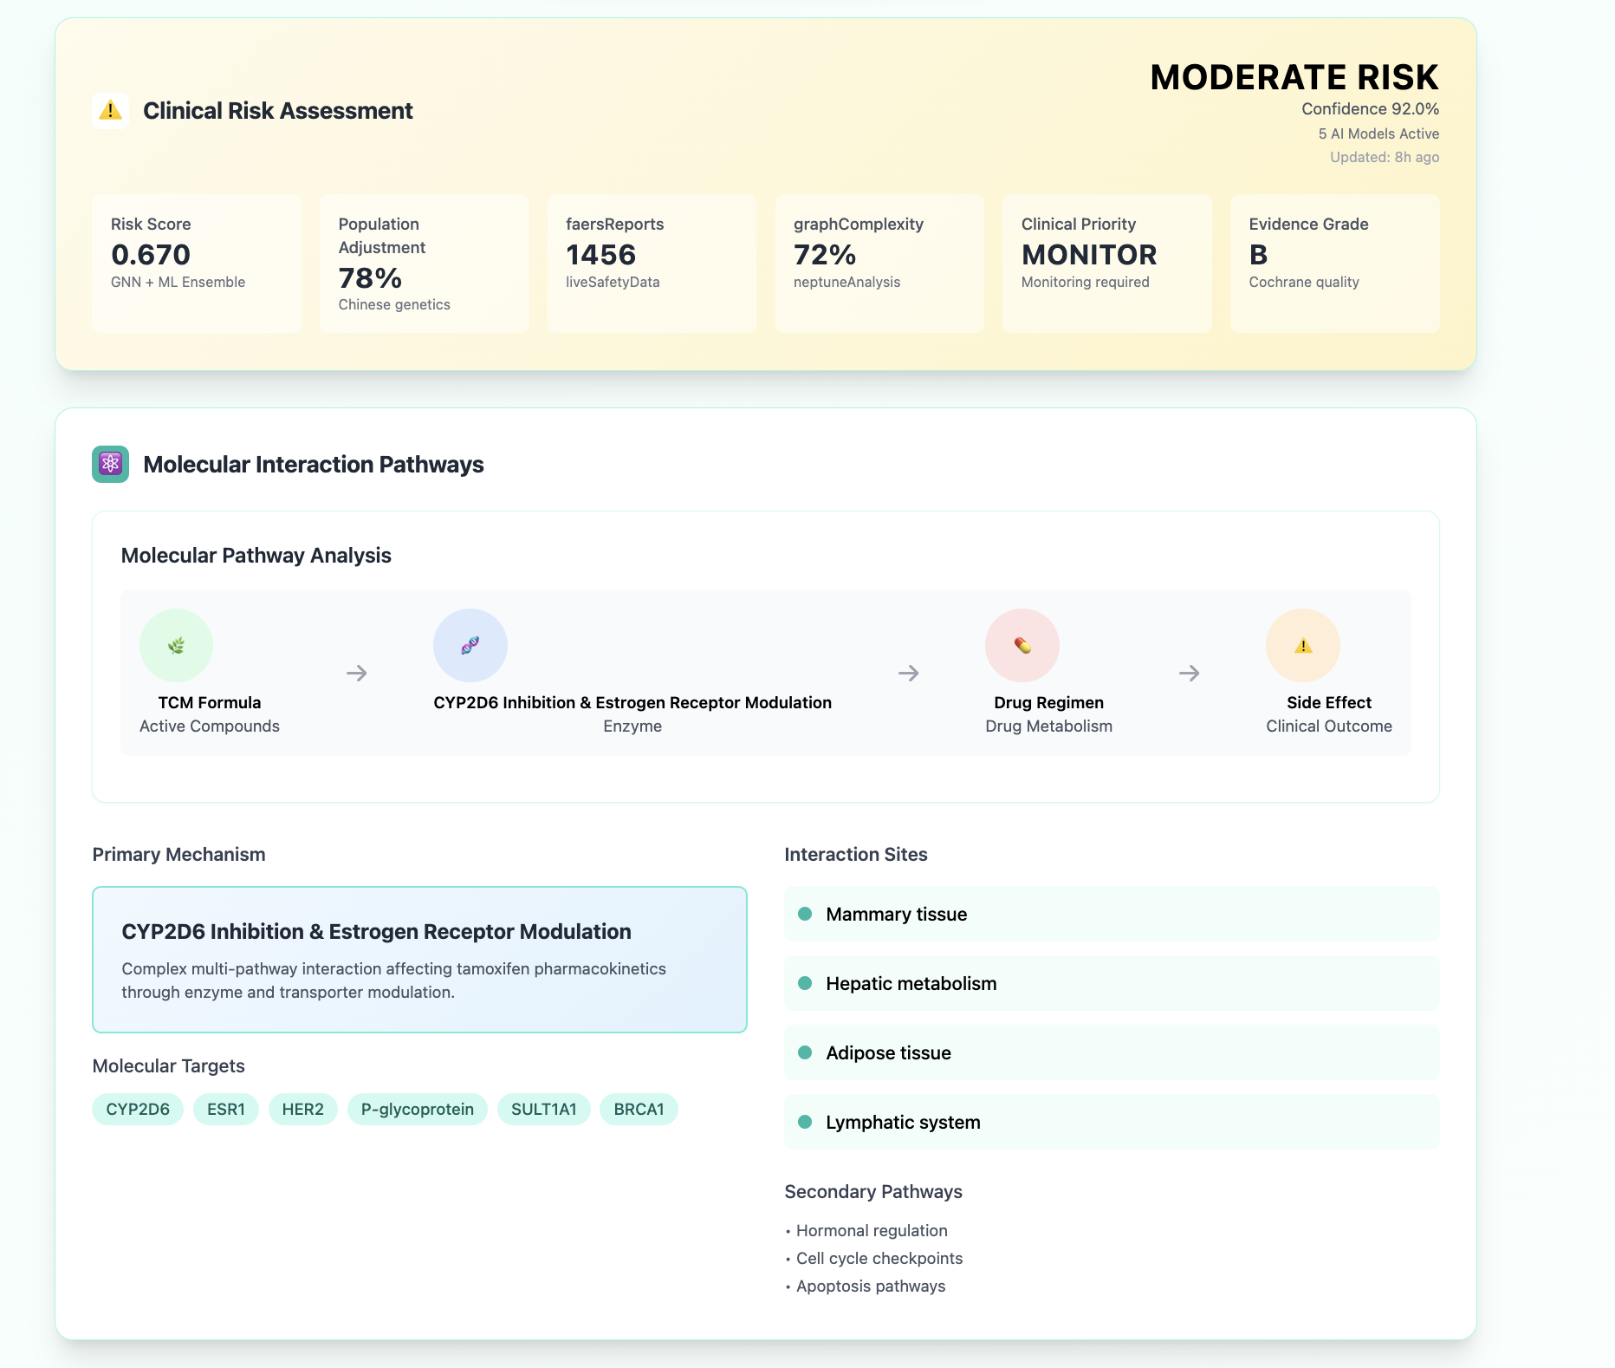Click the Primary Mechanism heading
Screen dimensions: 1615x1368
pyautogui.click(x=179, y=855)
